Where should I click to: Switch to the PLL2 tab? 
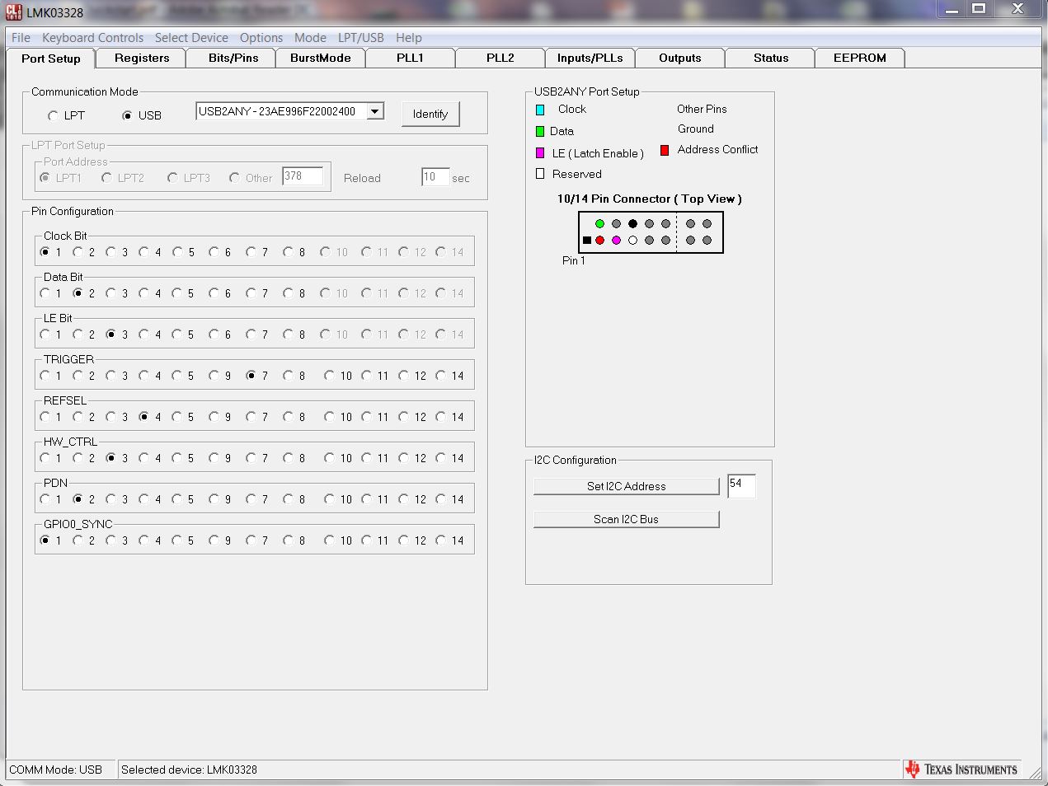pyautogui.click(x=501, y=58)
